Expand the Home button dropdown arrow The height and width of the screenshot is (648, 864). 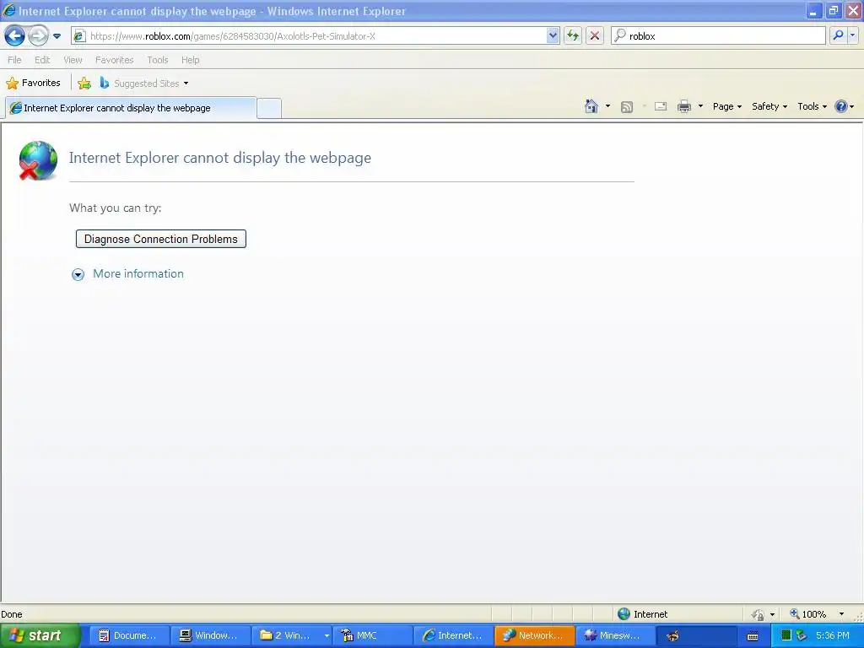point(607,106)
